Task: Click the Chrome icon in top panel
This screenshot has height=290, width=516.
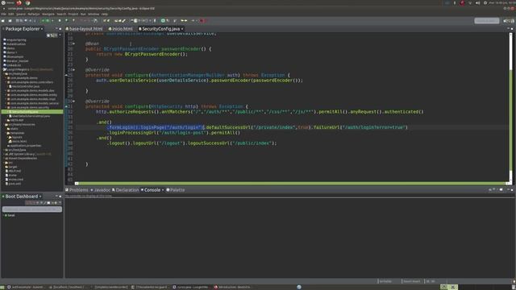Action: tap(28, 2)
